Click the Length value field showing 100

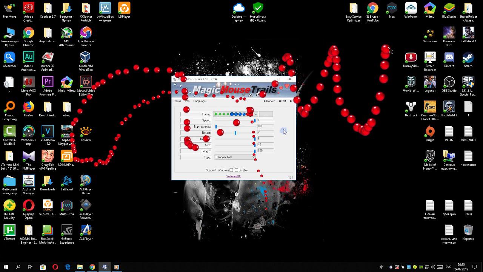(265, 151)
